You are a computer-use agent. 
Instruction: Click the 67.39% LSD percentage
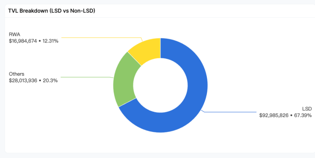click(x=303, y=115)
